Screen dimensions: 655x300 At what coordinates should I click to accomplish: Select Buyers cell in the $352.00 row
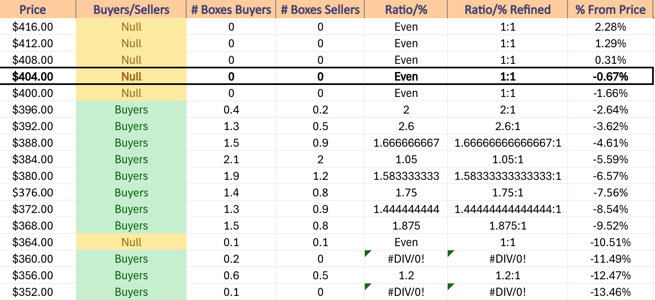pos(131,292)
